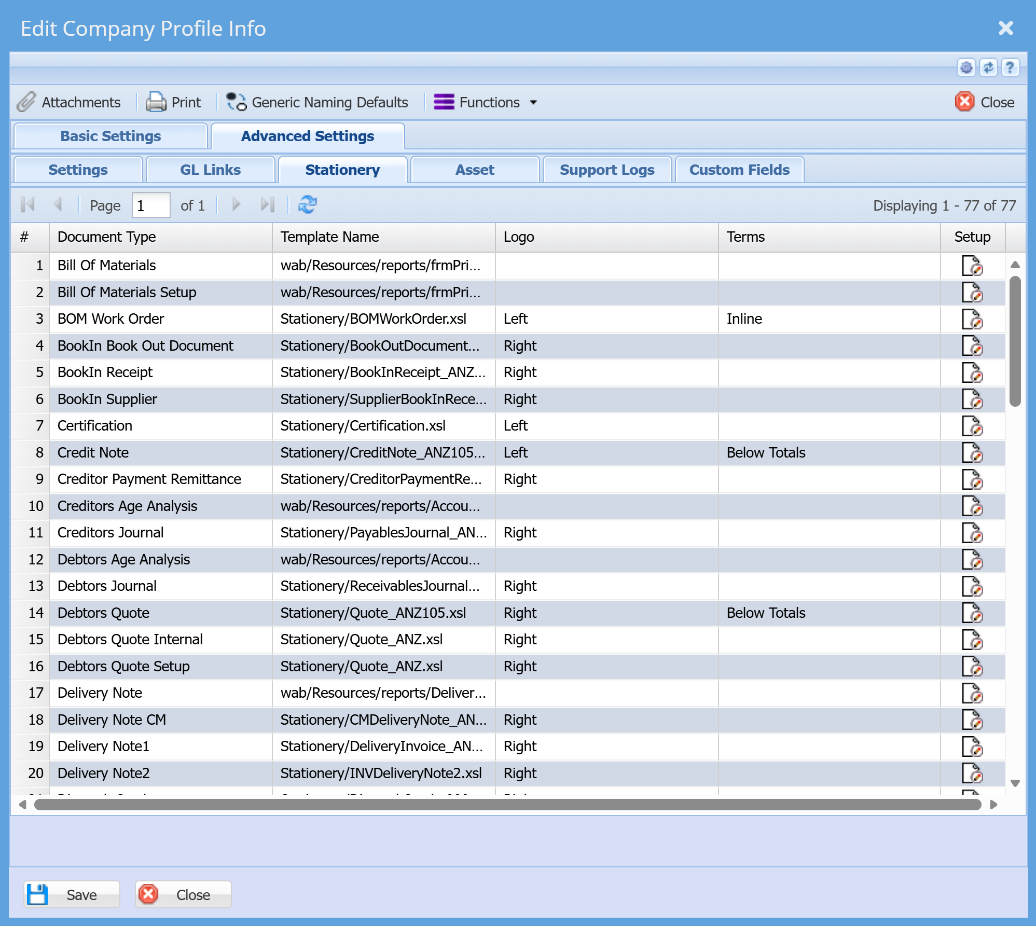
Task: Open Generic Naming Defaults
Action: tap(317, 102)
